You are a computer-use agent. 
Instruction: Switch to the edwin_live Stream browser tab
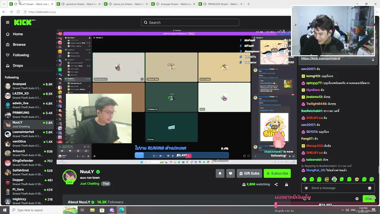126,4
